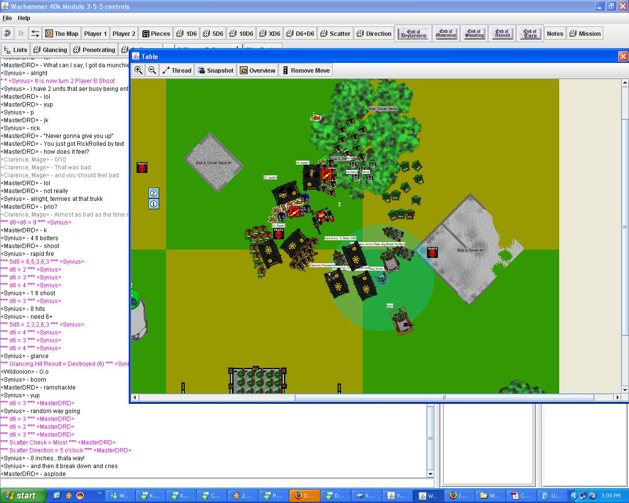Roll the Direction dice
629x503 pixels.
[374, 33]
